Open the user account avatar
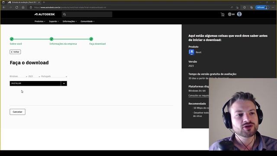 [x=239, y=14]
